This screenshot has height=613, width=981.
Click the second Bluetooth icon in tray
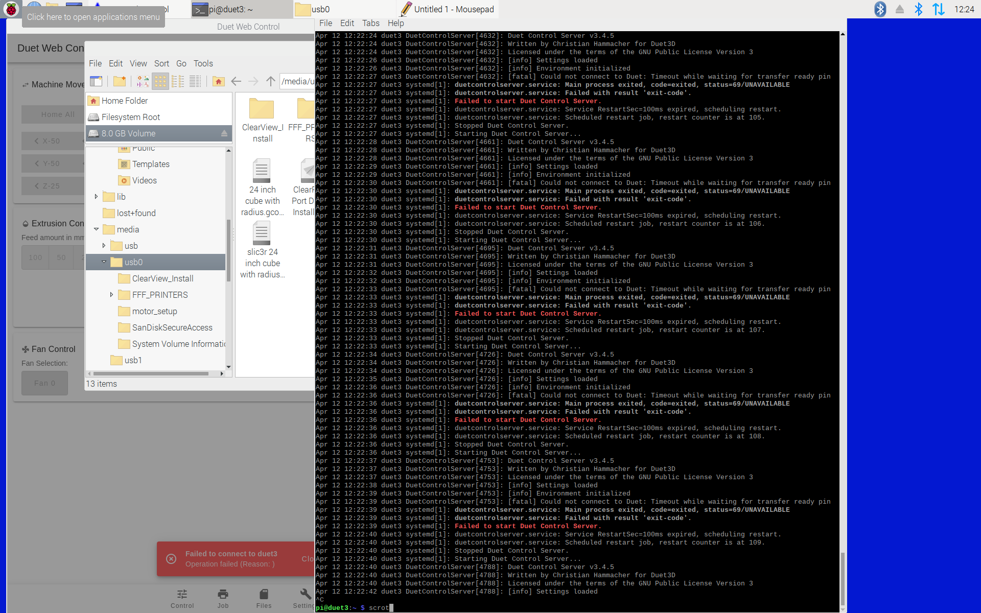pyautogui.click(x=919, y=9)
